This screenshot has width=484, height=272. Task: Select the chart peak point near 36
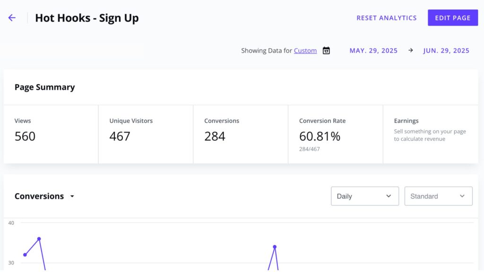click(x=39, y=238)
